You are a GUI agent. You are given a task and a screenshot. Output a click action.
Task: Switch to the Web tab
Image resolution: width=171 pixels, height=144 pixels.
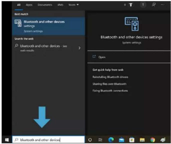coord(60,5)
